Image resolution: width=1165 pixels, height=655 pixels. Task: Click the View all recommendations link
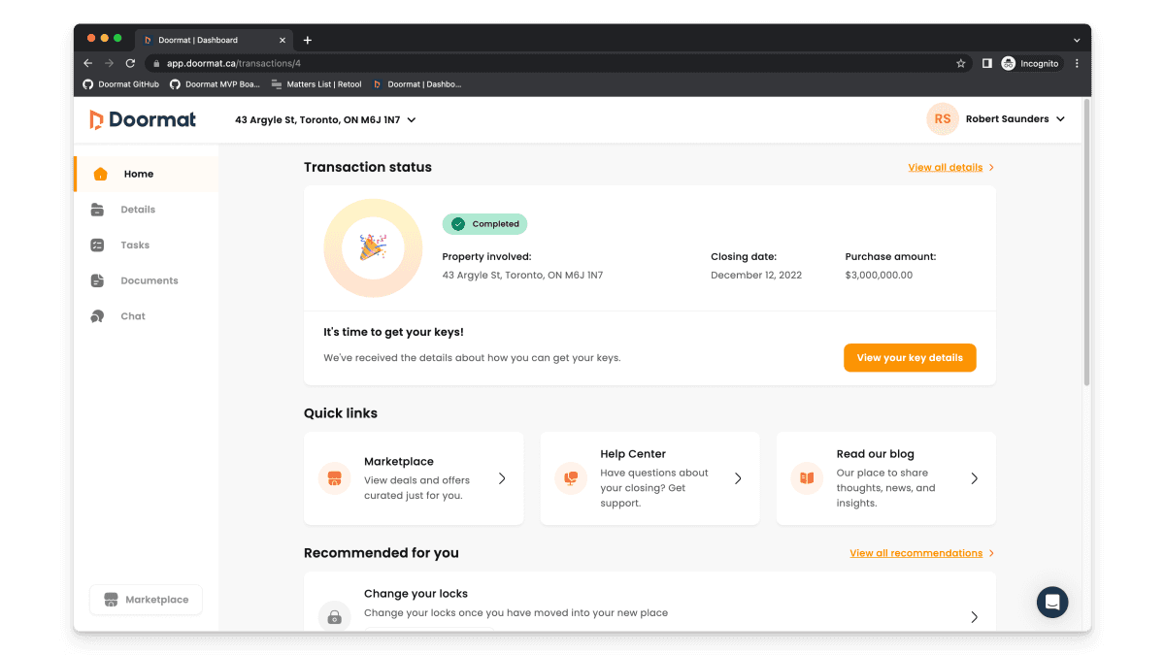pyautogui.click(x=915, y=553)
